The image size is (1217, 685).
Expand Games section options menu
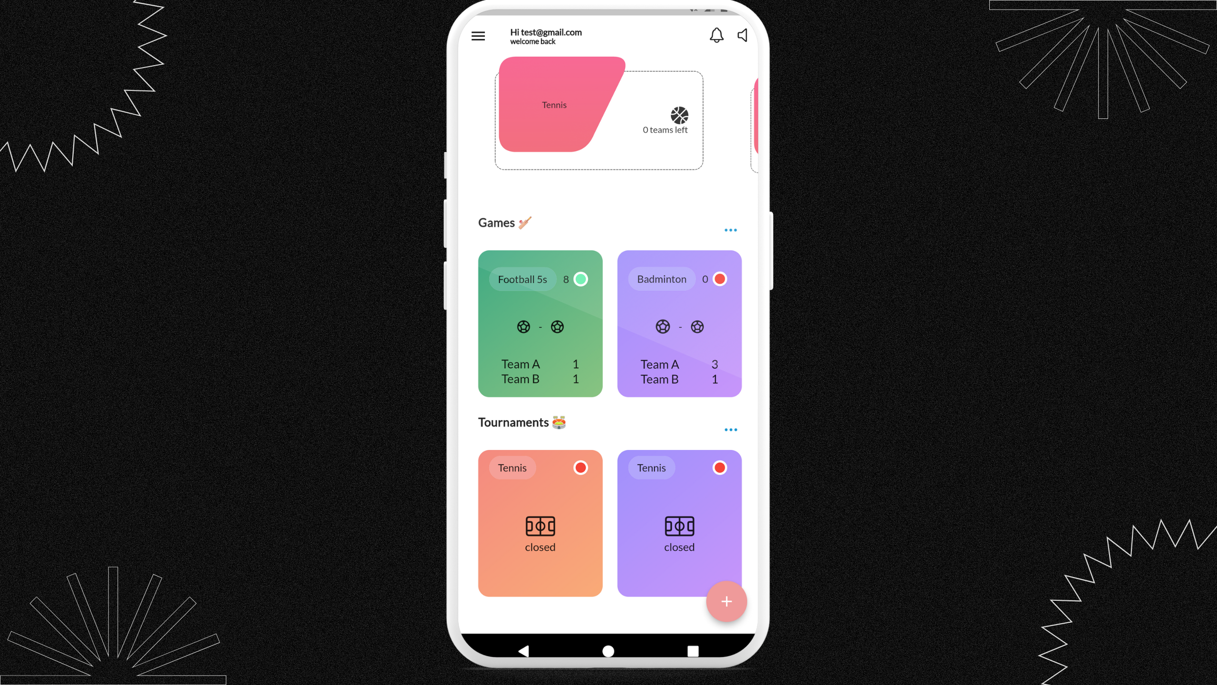(731, 230)
